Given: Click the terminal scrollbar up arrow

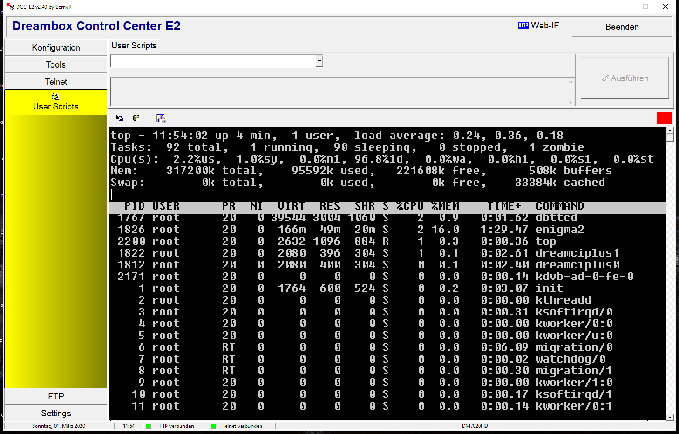Looking at the screenshot, I should [x=670, y=131].
